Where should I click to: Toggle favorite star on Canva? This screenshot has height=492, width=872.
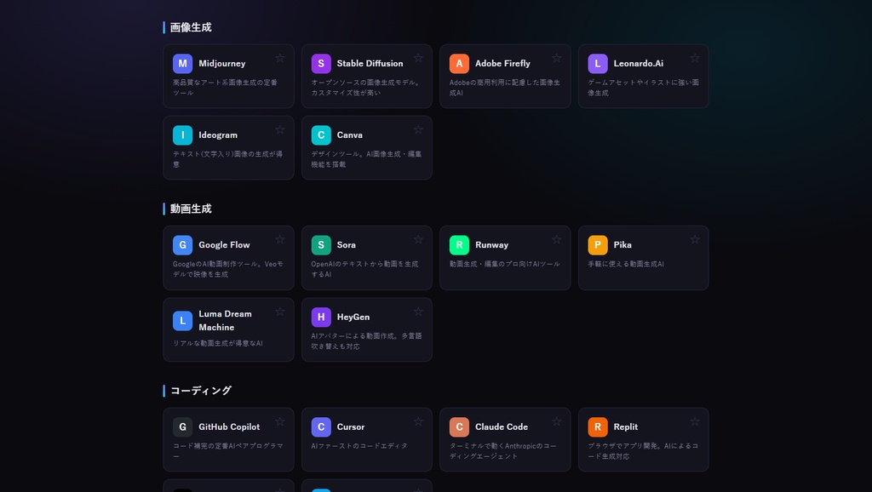pyautogui.click(x=418, y=129)
